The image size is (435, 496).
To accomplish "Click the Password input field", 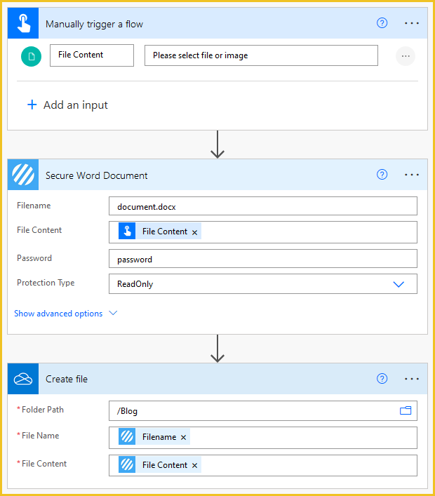I will click(263, 259).
